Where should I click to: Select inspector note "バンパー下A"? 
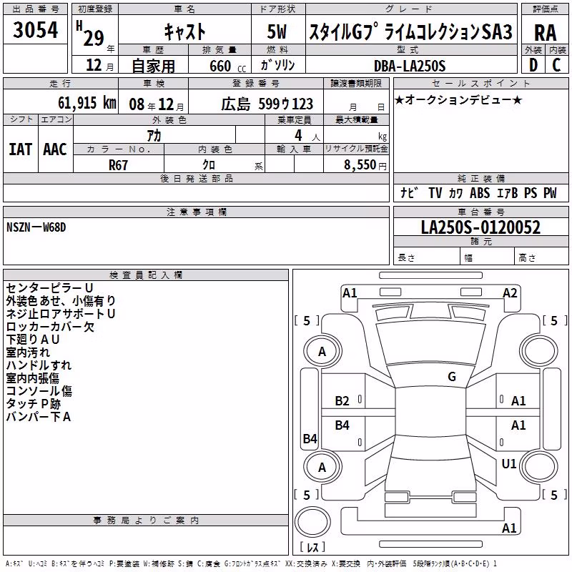tap(39, 417)
